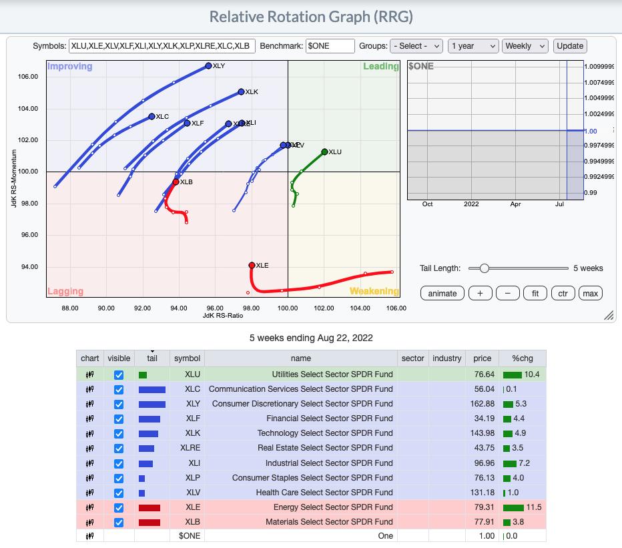Click the XLE red tail swatch
Viewport: 622px width, 548px height.
[x=149, y=508]
